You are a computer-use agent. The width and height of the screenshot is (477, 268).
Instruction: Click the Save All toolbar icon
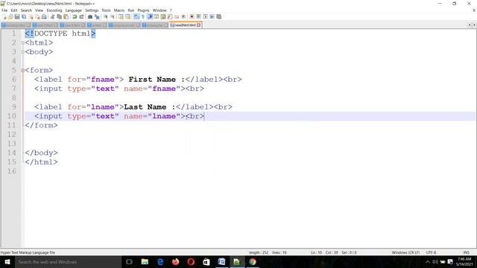click(24, 16)
